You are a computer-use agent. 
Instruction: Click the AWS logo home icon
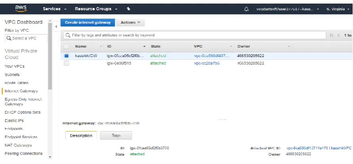[21, 9]
